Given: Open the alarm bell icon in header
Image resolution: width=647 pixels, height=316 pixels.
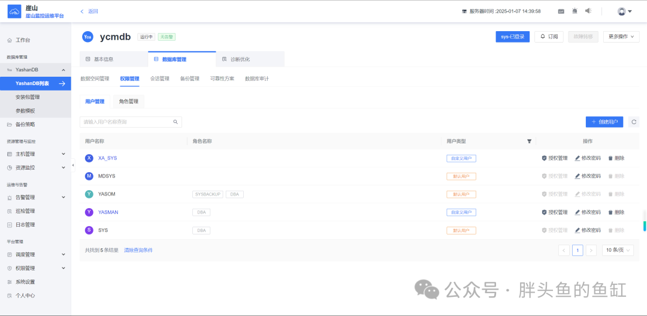Looking at the screenshot, I should 575,11.
